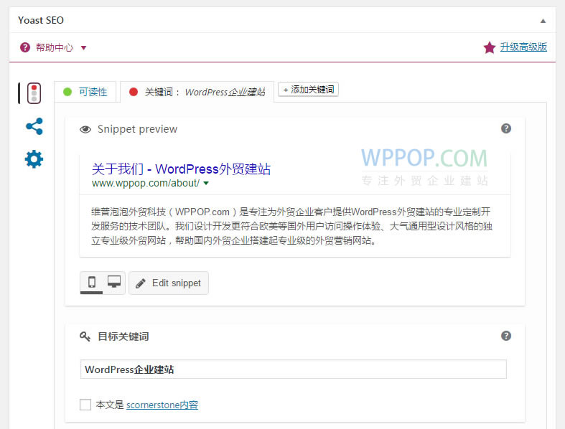Check the 本文是 cornerstone content checkbox
Viewport: 565px width, 429px height.
(85, 405)
